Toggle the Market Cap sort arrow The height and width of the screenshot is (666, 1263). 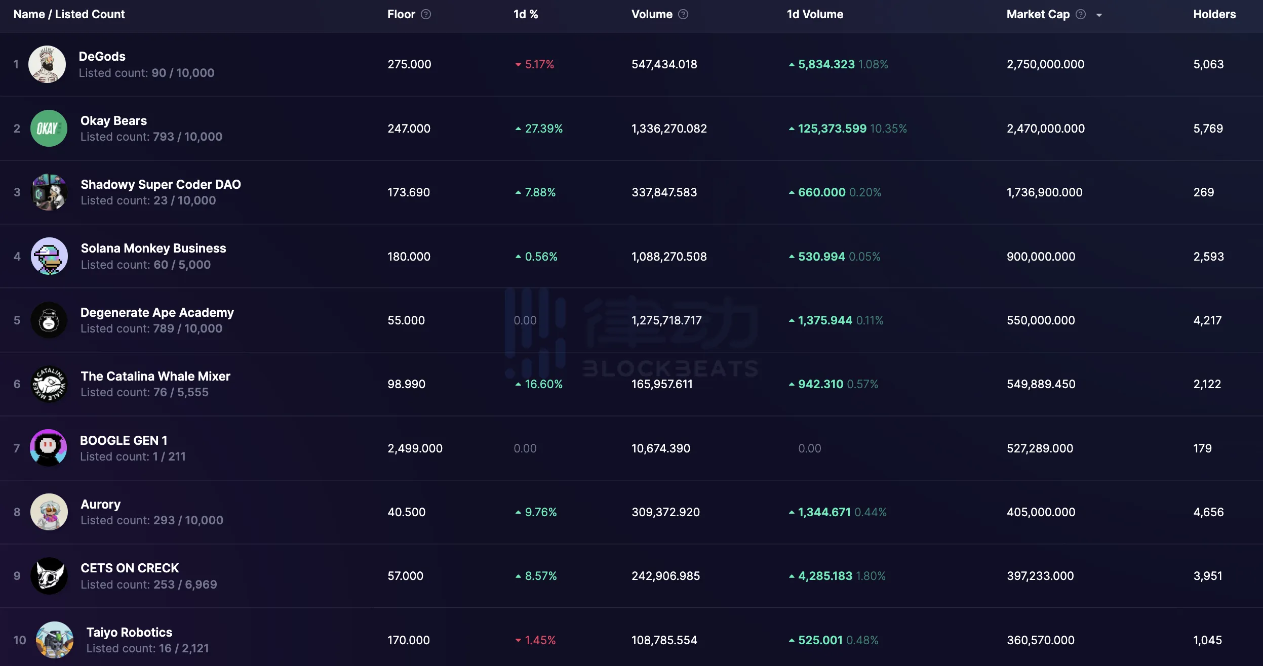click(x=1099, y=15)
